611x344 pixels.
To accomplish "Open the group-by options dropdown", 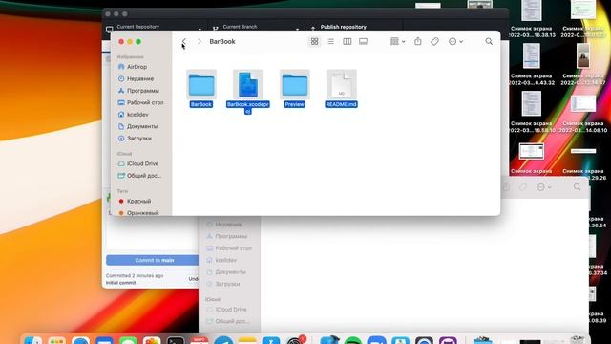I will point(397,41).
